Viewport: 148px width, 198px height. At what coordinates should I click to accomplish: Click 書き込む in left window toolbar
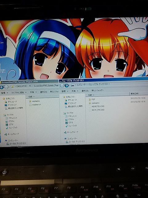click(43, 92)
